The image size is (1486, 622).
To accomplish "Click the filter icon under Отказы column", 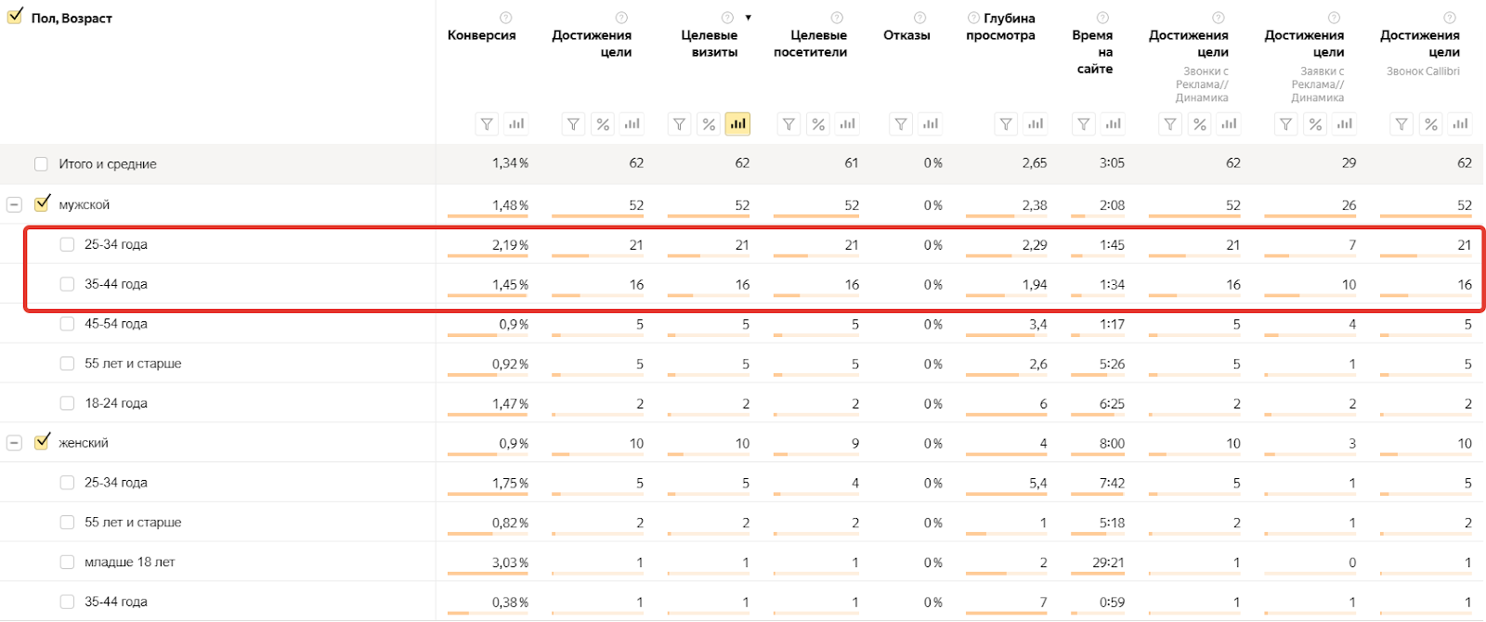I will point(901,123).
